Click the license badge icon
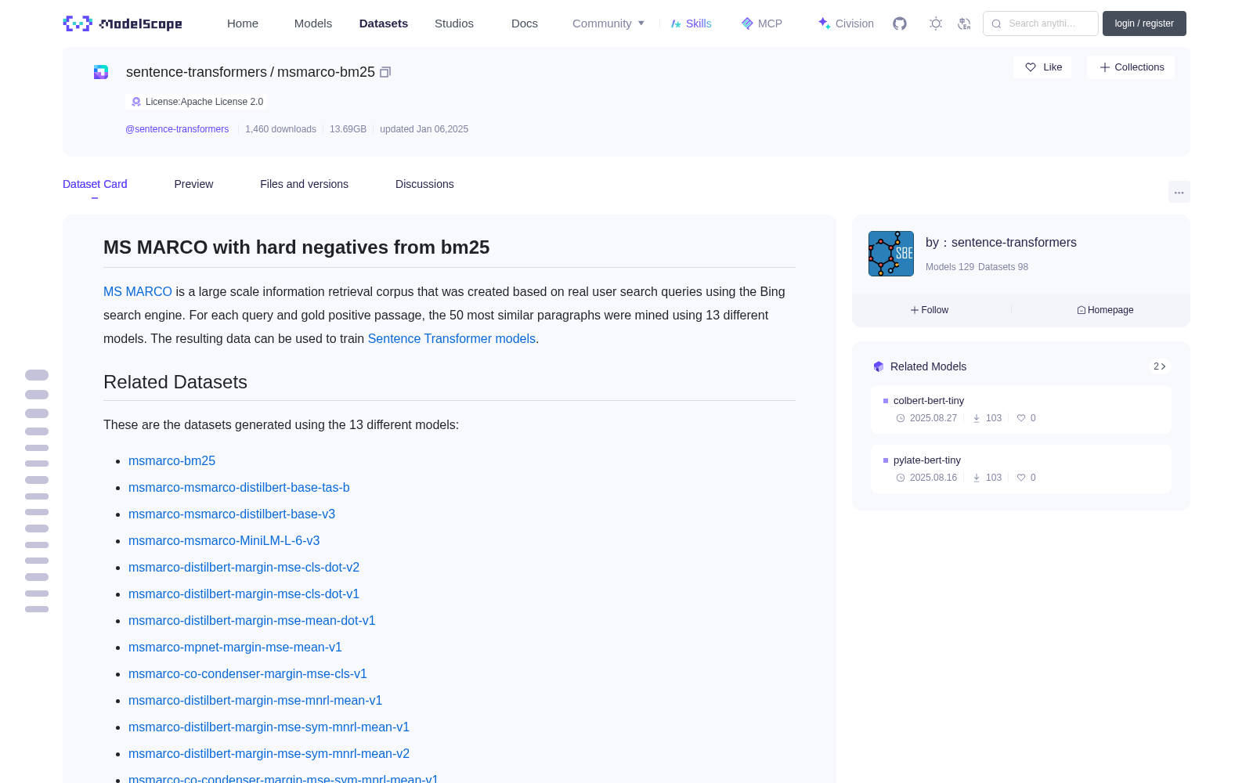1253x783 pixels. [136, 102]
